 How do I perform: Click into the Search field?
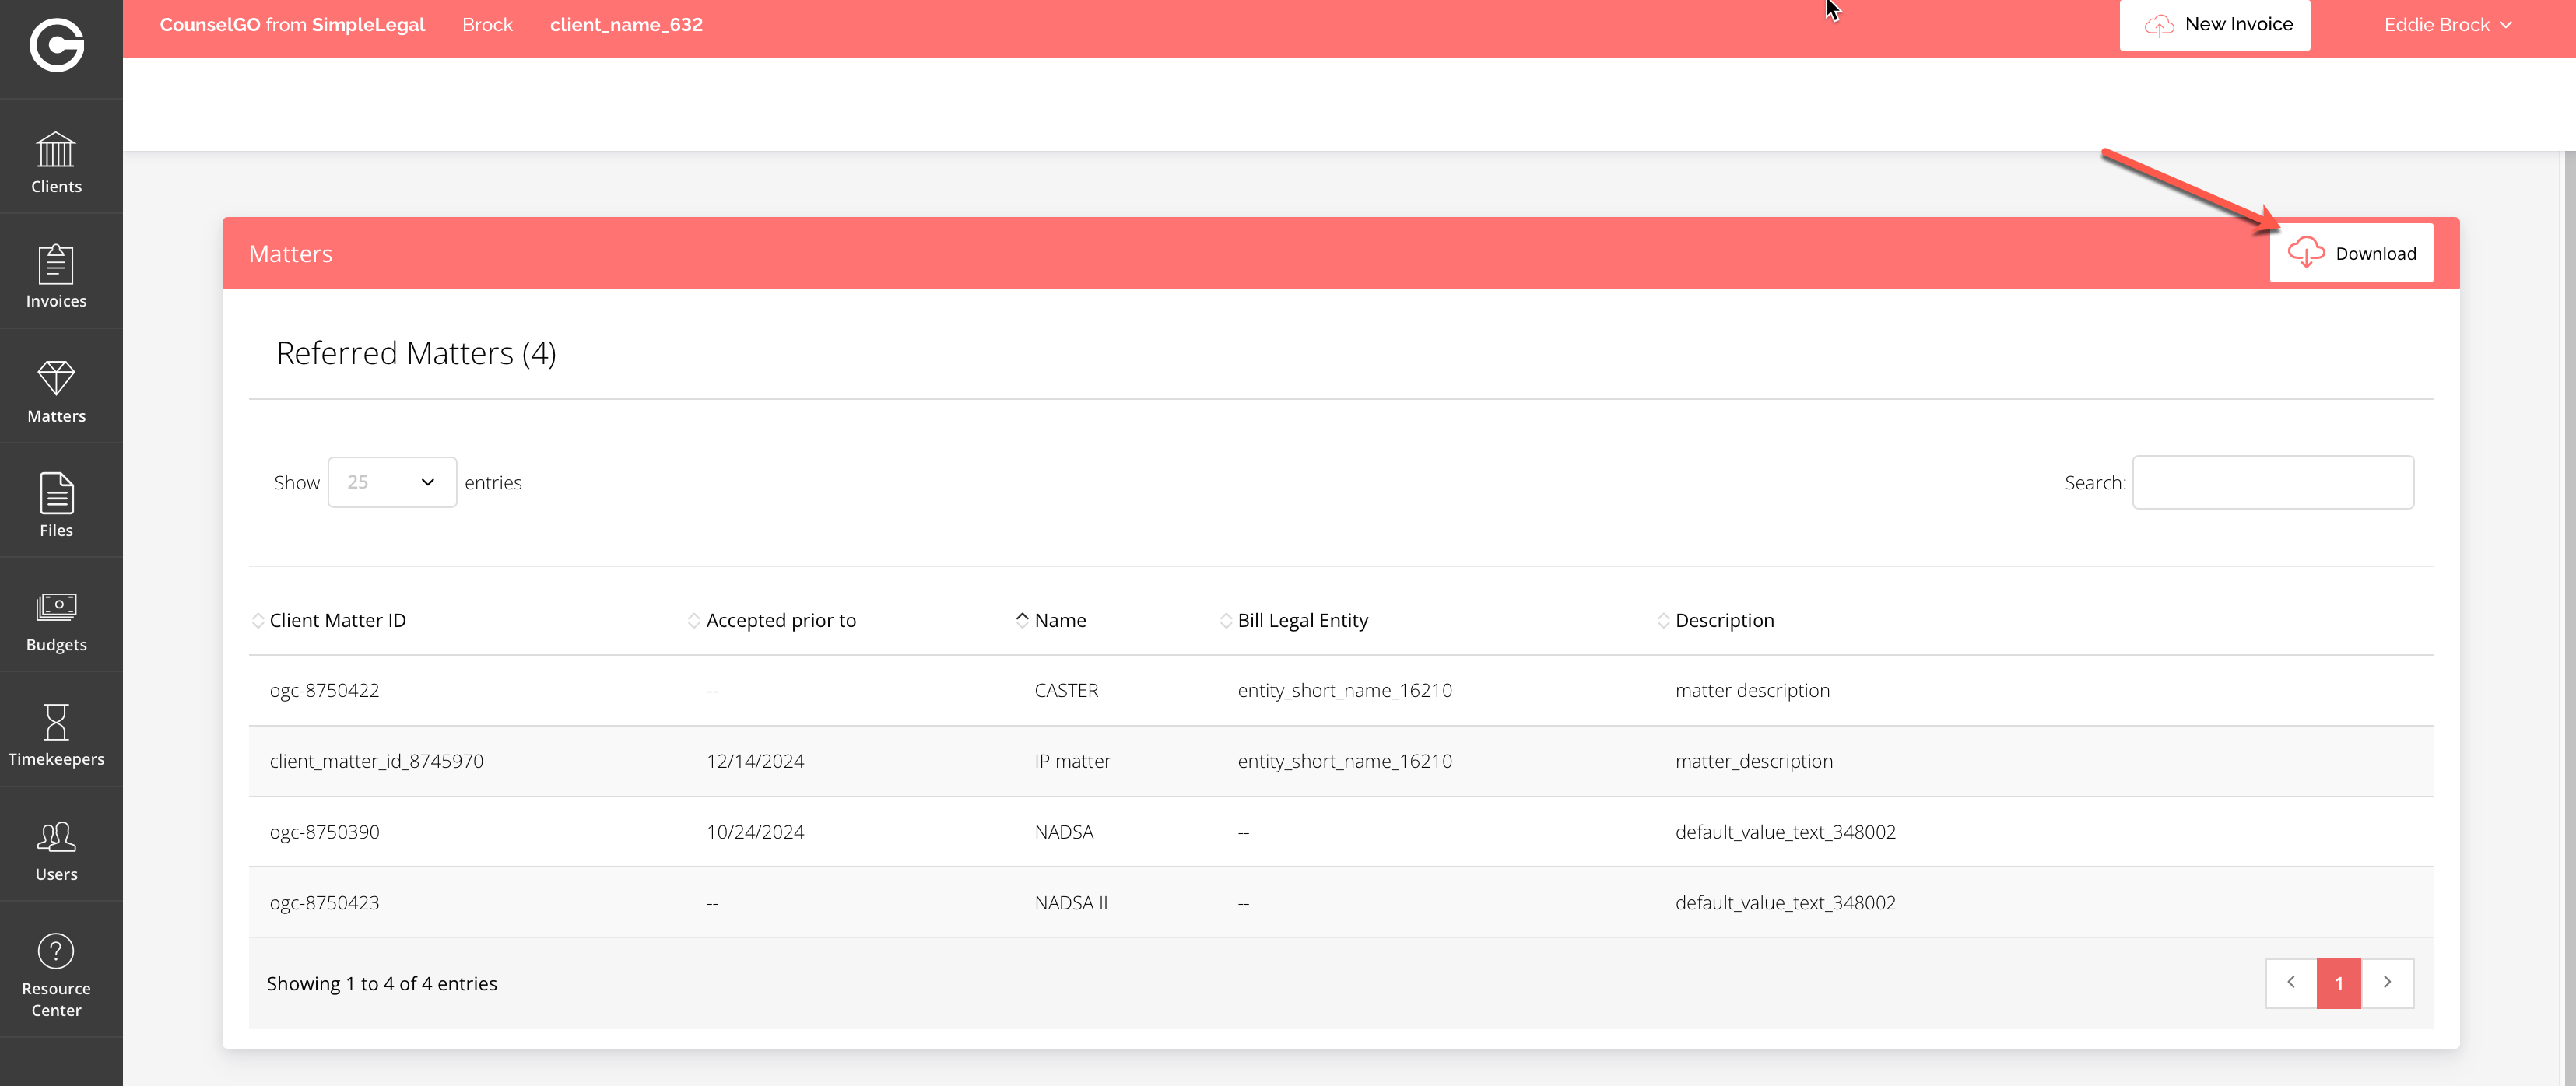point(2272,482)
